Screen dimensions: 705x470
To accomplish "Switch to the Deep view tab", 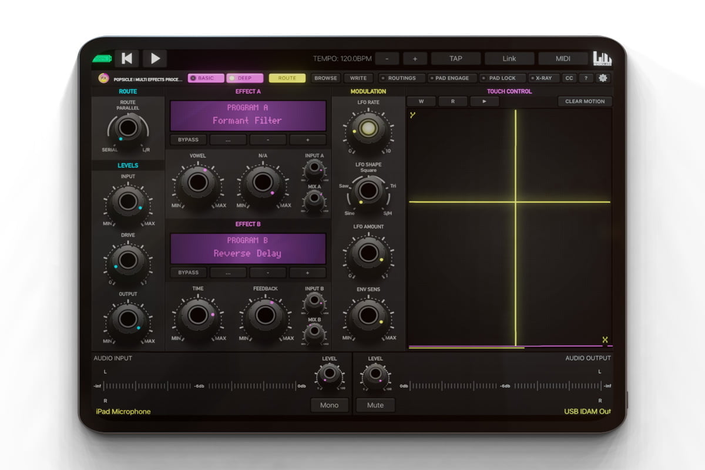I will 244,78.
